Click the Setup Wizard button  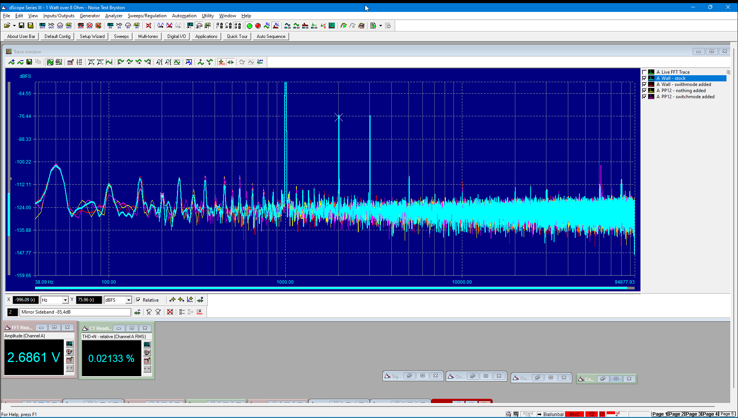[x=92, y=36]
